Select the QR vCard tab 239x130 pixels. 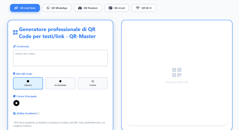(117, 8)
